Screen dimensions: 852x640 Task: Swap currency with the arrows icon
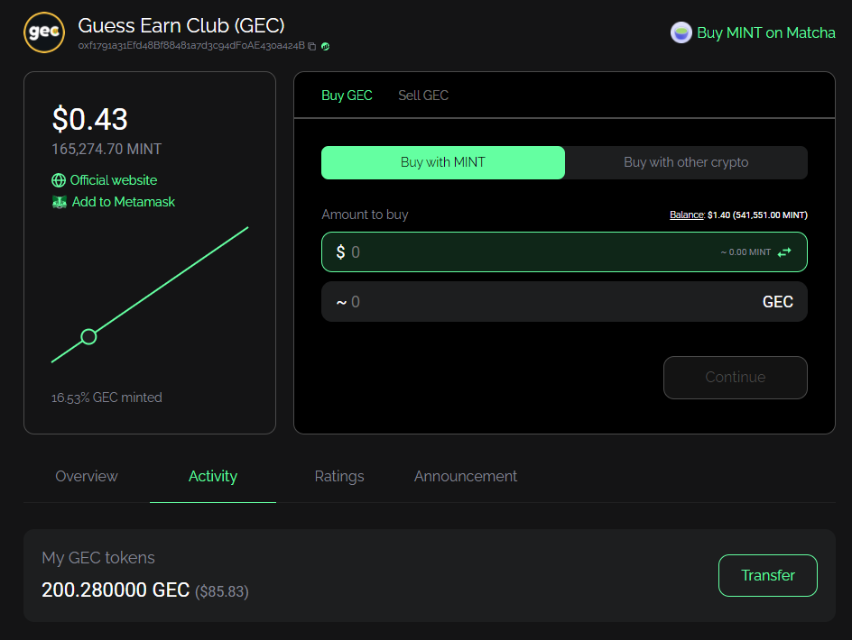[784, 251]
